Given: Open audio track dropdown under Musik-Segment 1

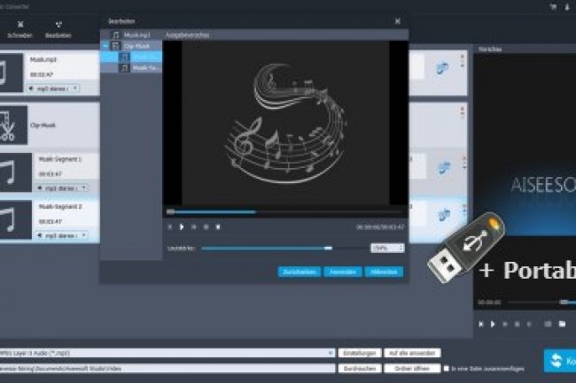Looking at the screenshot, I should point(62,188).
